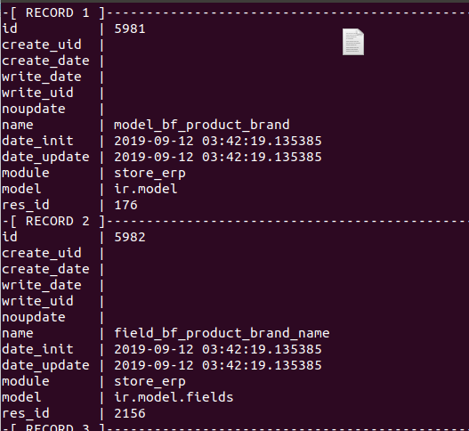The image size is (469, 431).
Task: Click the id value 5981
Action: point(130,29)
